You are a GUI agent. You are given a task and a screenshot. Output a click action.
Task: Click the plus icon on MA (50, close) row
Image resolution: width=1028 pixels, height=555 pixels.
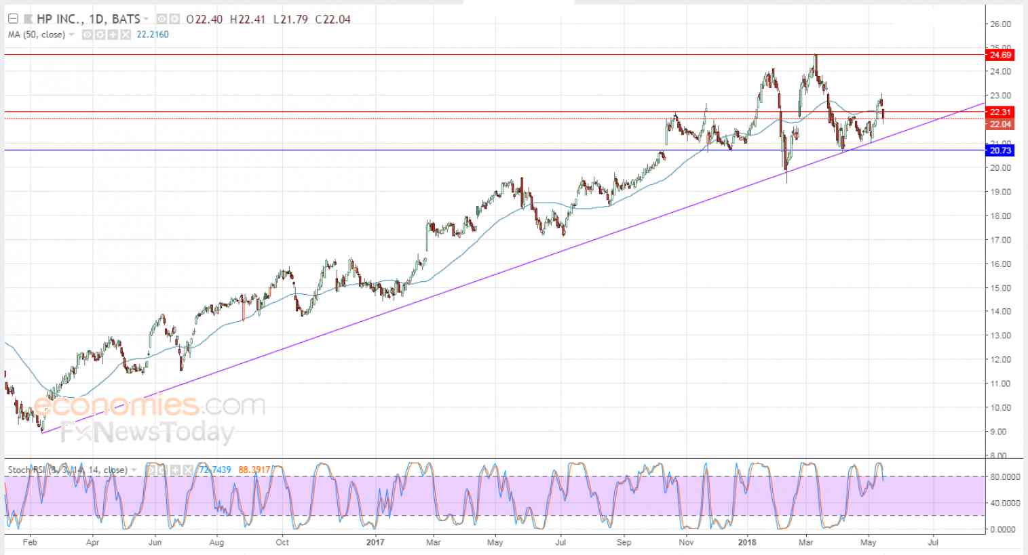[x=113, y=35]
